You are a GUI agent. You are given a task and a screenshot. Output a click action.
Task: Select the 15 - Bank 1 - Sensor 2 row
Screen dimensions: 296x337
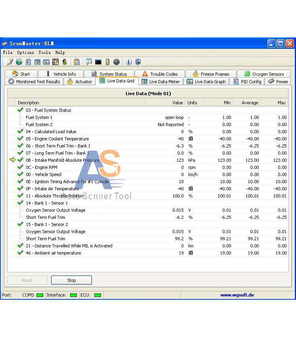pos(148,224)
